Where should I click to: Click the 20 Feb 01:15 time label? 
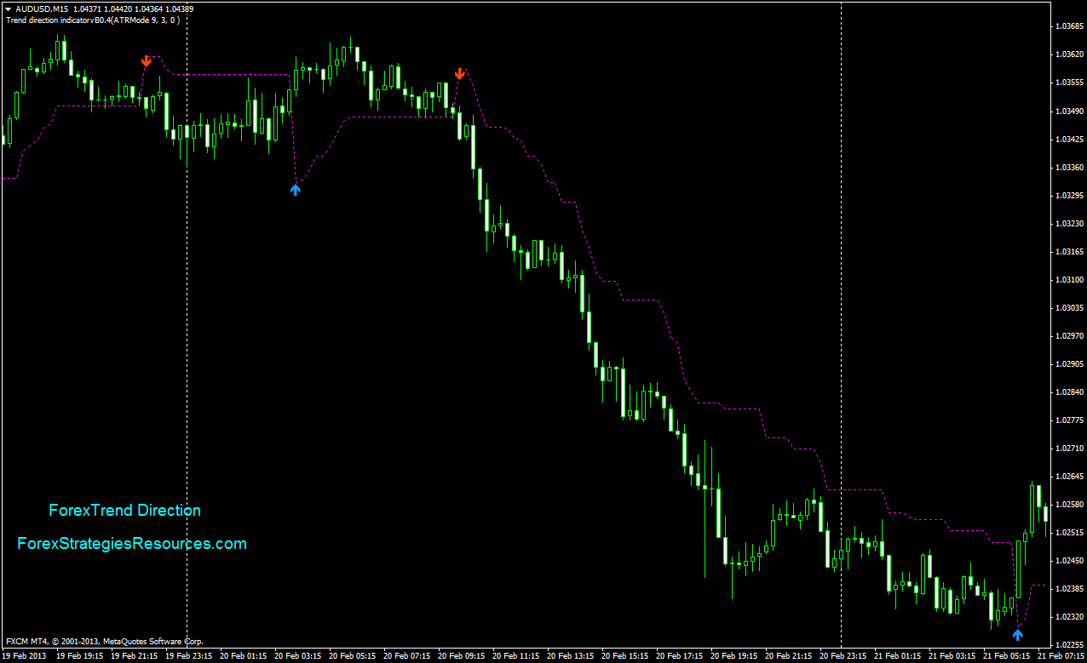(244, 656)
